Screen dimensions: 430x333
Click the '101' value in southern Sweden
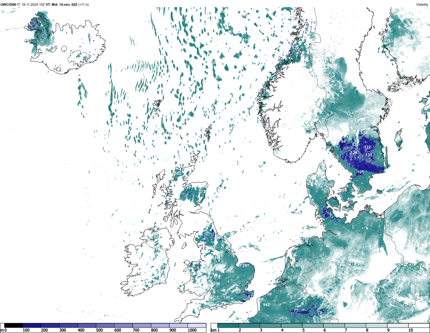(360, 172)
